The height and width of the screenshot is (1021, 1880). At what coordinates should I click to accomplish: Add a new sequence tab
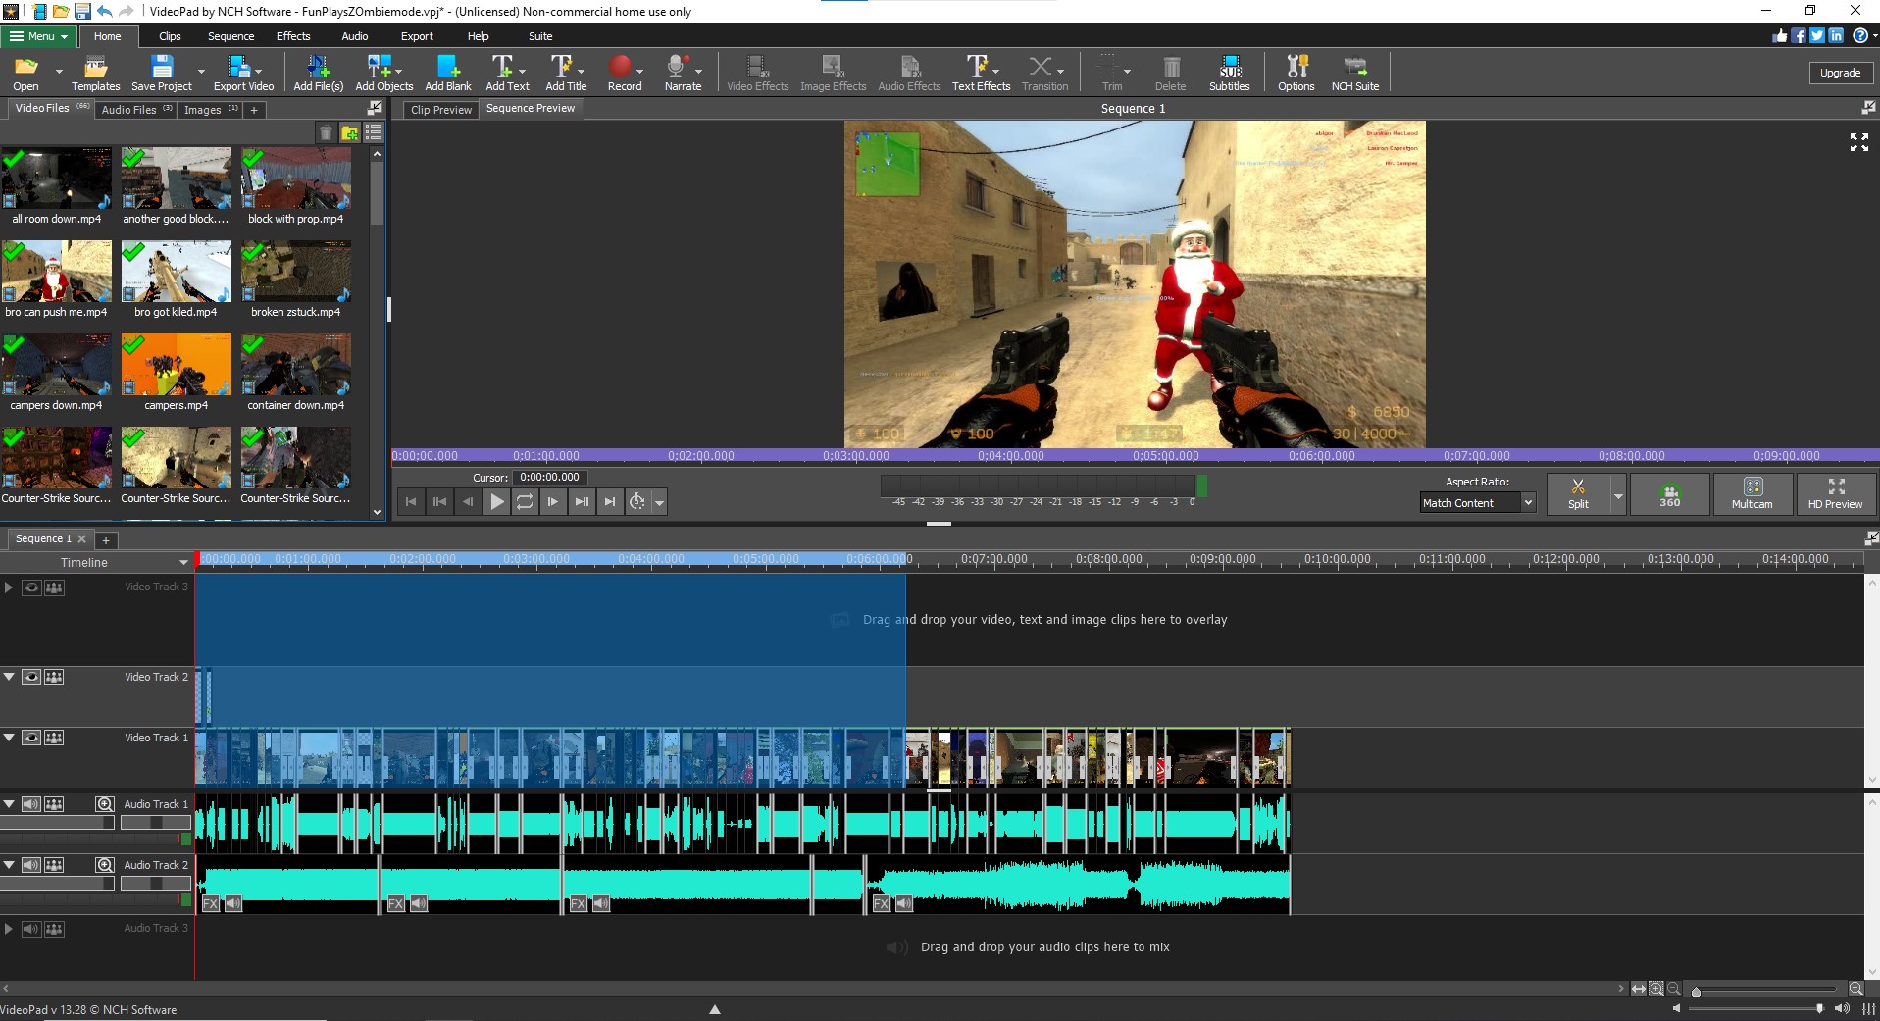click(x=106, y=540)
